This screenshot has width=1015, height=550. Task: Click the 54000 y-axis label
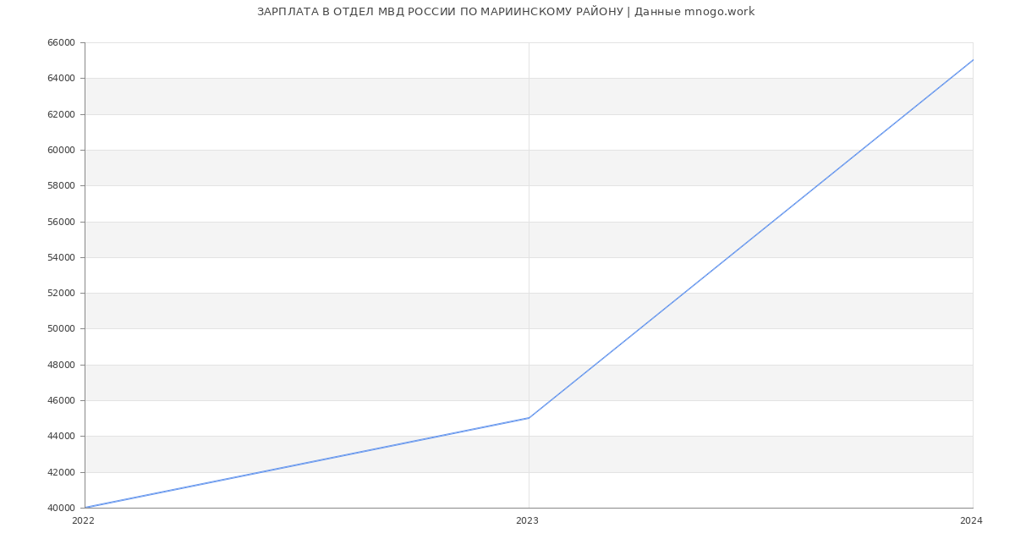61,258
